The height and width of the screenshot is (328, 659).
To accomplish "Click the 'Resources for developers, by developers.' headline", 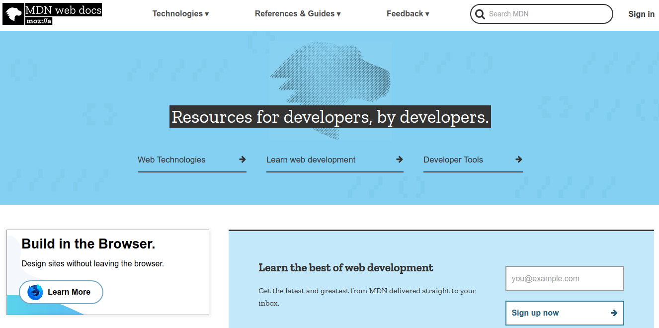I will click(330, 117).
